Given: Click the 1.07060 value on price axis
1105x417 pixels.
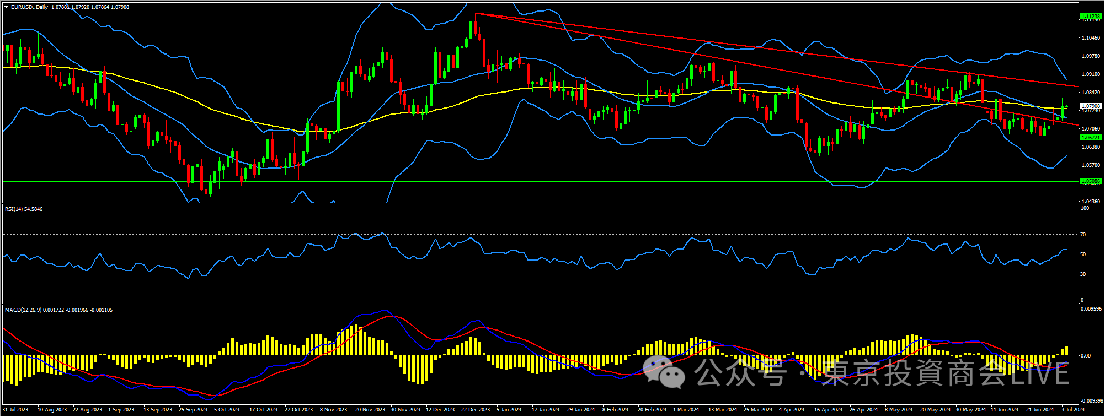Looking at the screenshot, I should pos(1091,129).
